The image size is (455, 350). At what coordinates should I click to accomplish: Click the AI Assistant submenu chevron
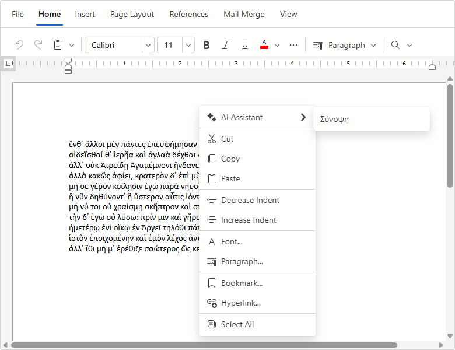[303, 117]
